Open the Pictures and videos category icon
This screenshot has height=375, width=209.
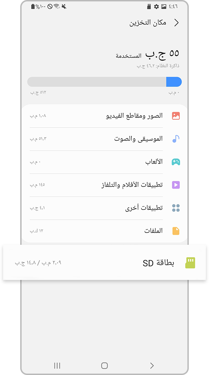click(176, 115)
